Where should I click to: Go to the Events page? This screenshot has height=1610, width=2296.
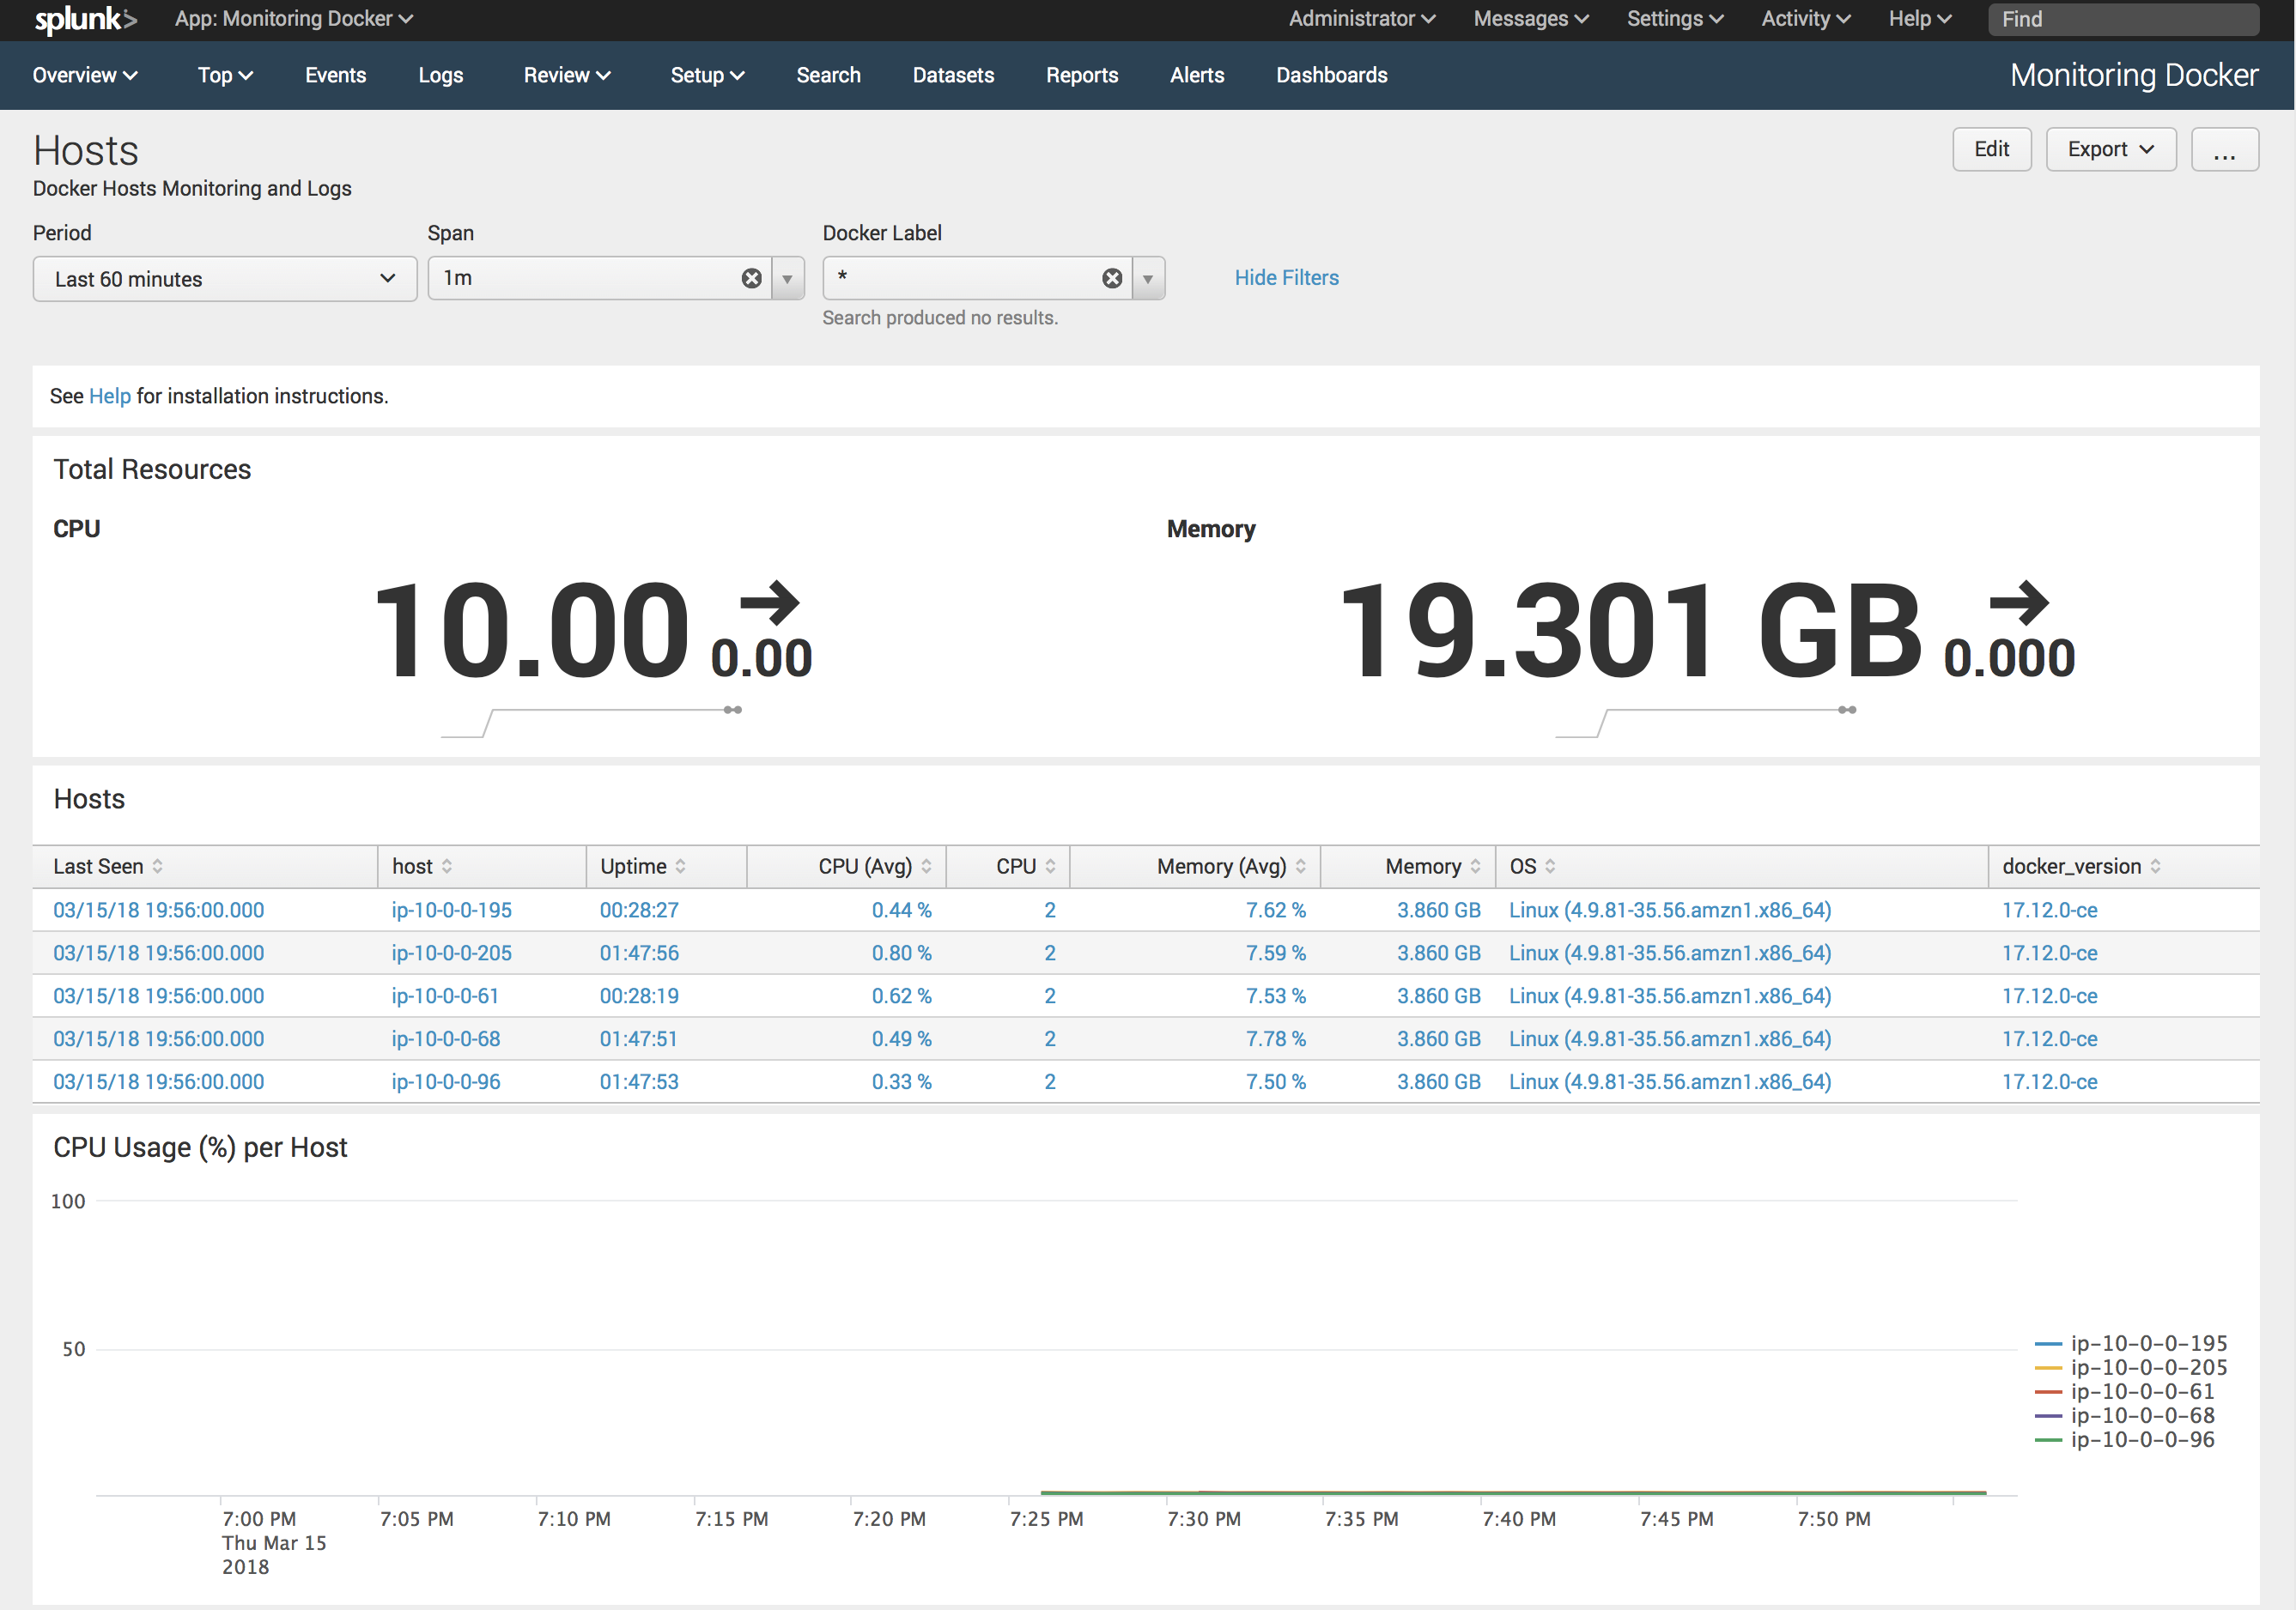[x=335, y=75]
